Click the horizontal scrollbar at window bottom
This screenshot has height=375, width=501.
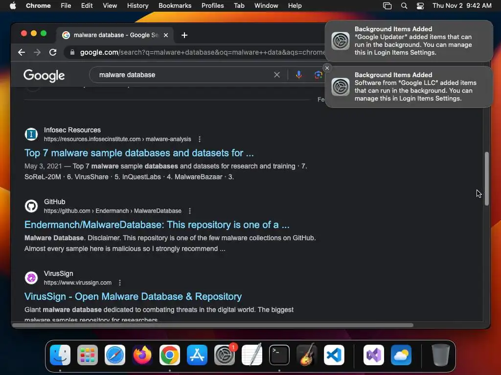(x=213, y=325)
